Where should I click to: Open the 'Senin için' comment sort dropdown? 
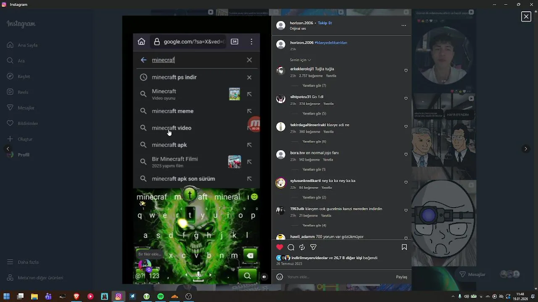[301, 60]
